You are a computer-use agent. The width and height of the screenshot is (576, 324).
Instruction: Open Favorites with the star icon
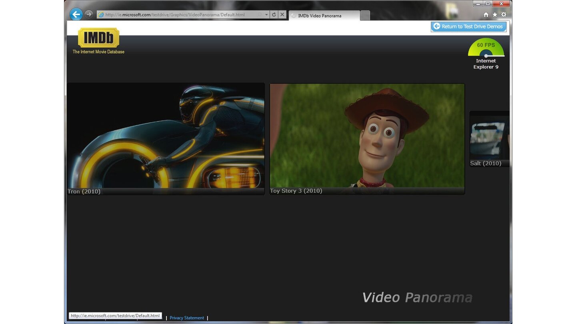[495, 15]
